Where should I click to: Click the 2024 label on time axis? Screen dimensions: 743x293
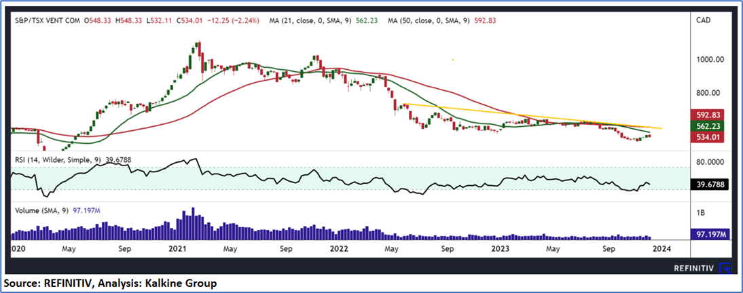[x=662, y=248]
